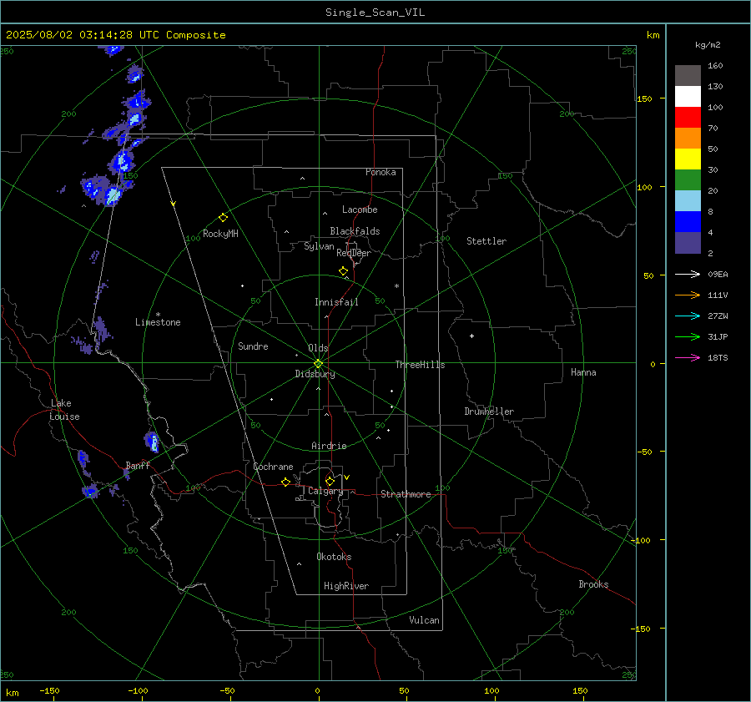Select the yellow diamond marker below RedDeer
Image resolution: width=751 pixels, height=702 pixels.
343,271
